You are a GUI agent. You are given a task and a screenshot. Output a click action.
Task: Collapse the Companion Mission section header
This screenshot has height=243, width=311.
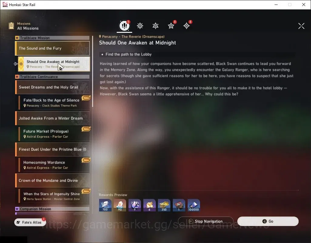click(52, 209)
